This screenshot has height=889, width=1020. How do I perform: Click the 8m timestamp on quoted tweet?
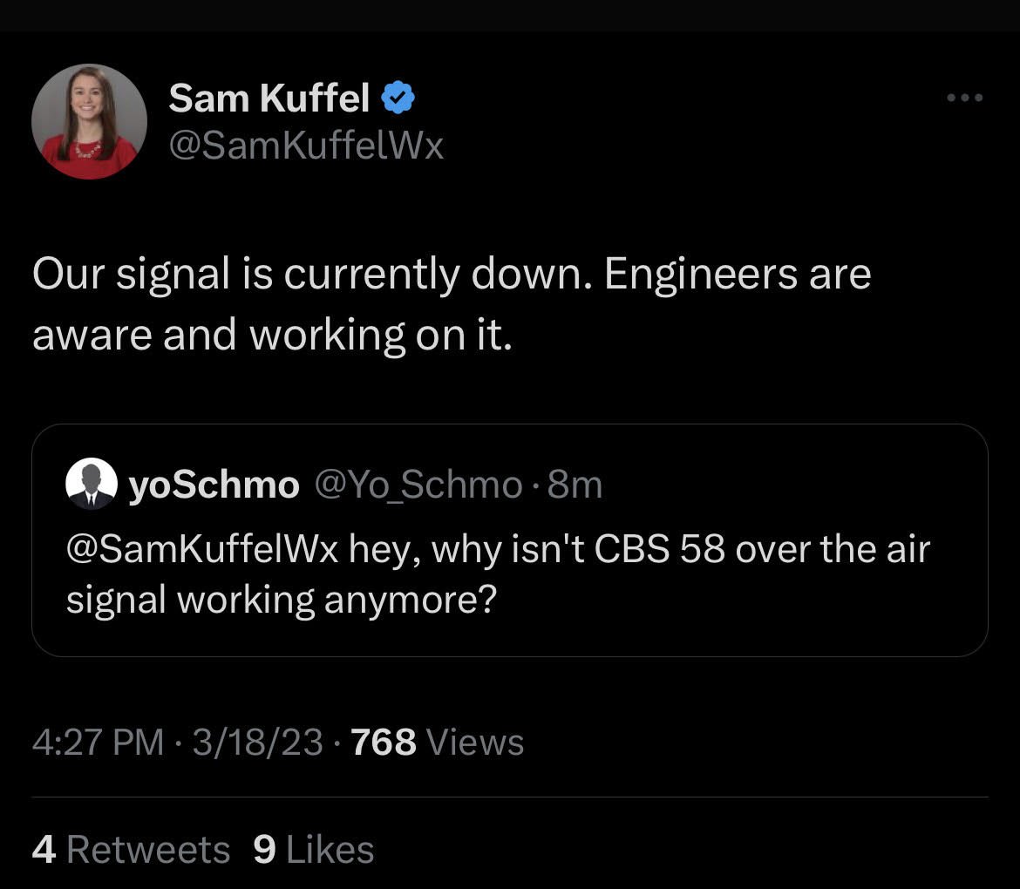pos(575,485)
